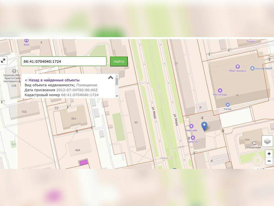
Task: Collapse the object info panel
Action: tap(110, 78)
